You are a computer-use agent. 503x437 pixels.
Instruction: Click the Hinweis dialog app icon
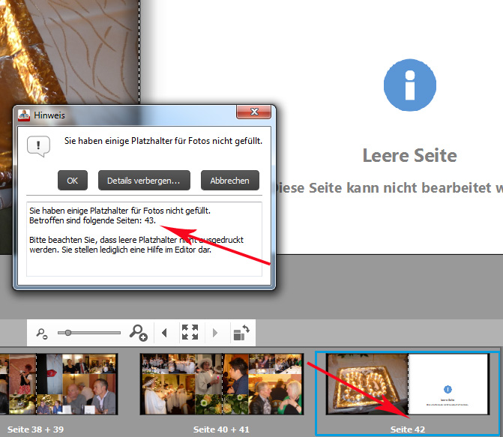click(24, 115)
